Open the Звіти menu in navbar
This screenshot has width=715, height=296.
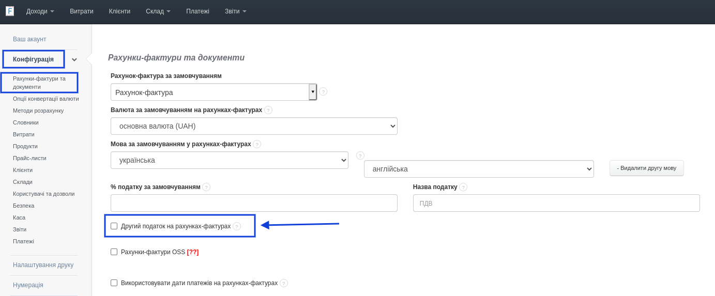click(x=235, y=11)
